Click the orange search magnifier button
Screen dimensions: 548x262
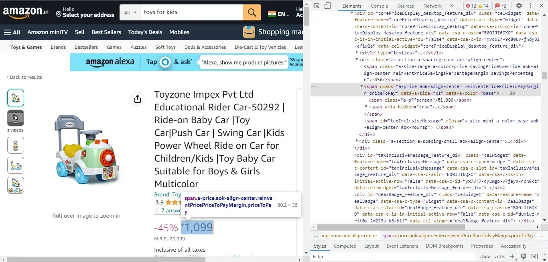[252, 12]
